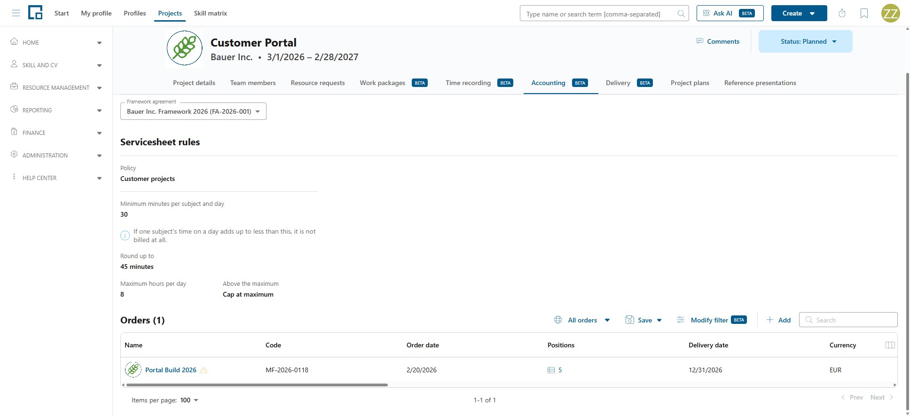Switch to the Project details tab

click(194, 83)
